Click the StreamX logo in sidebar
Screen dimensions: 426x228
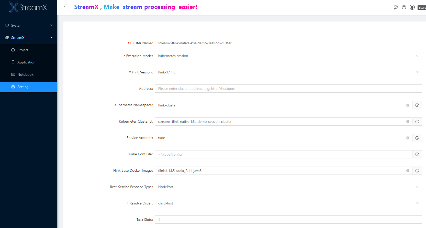coord(28,7)
